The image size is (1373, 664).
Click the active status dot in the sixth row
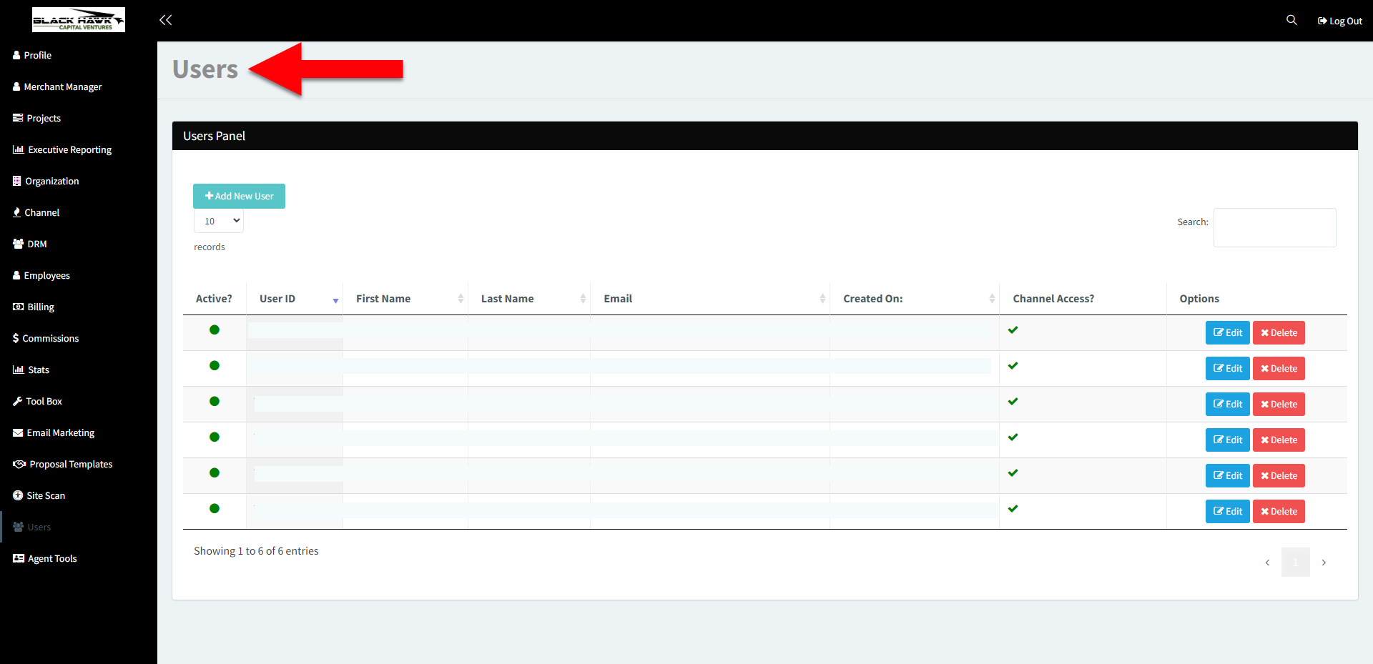(x=215, y=508)
